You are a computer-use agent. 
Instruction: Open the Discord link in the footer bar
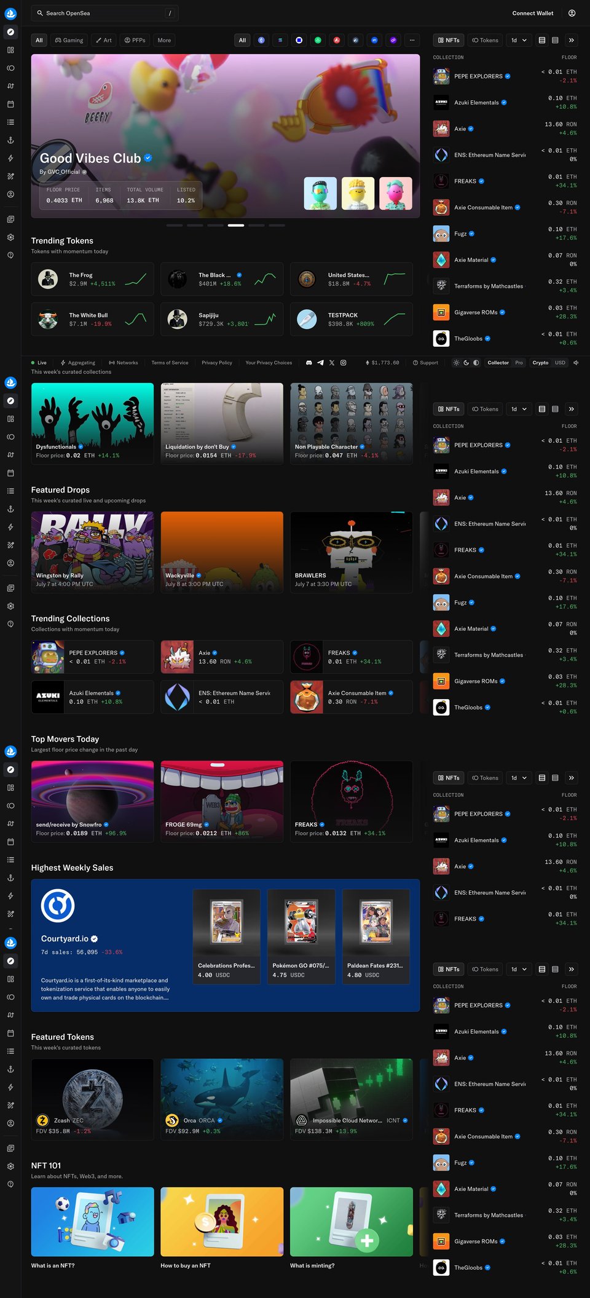click(x=309, y=363)
